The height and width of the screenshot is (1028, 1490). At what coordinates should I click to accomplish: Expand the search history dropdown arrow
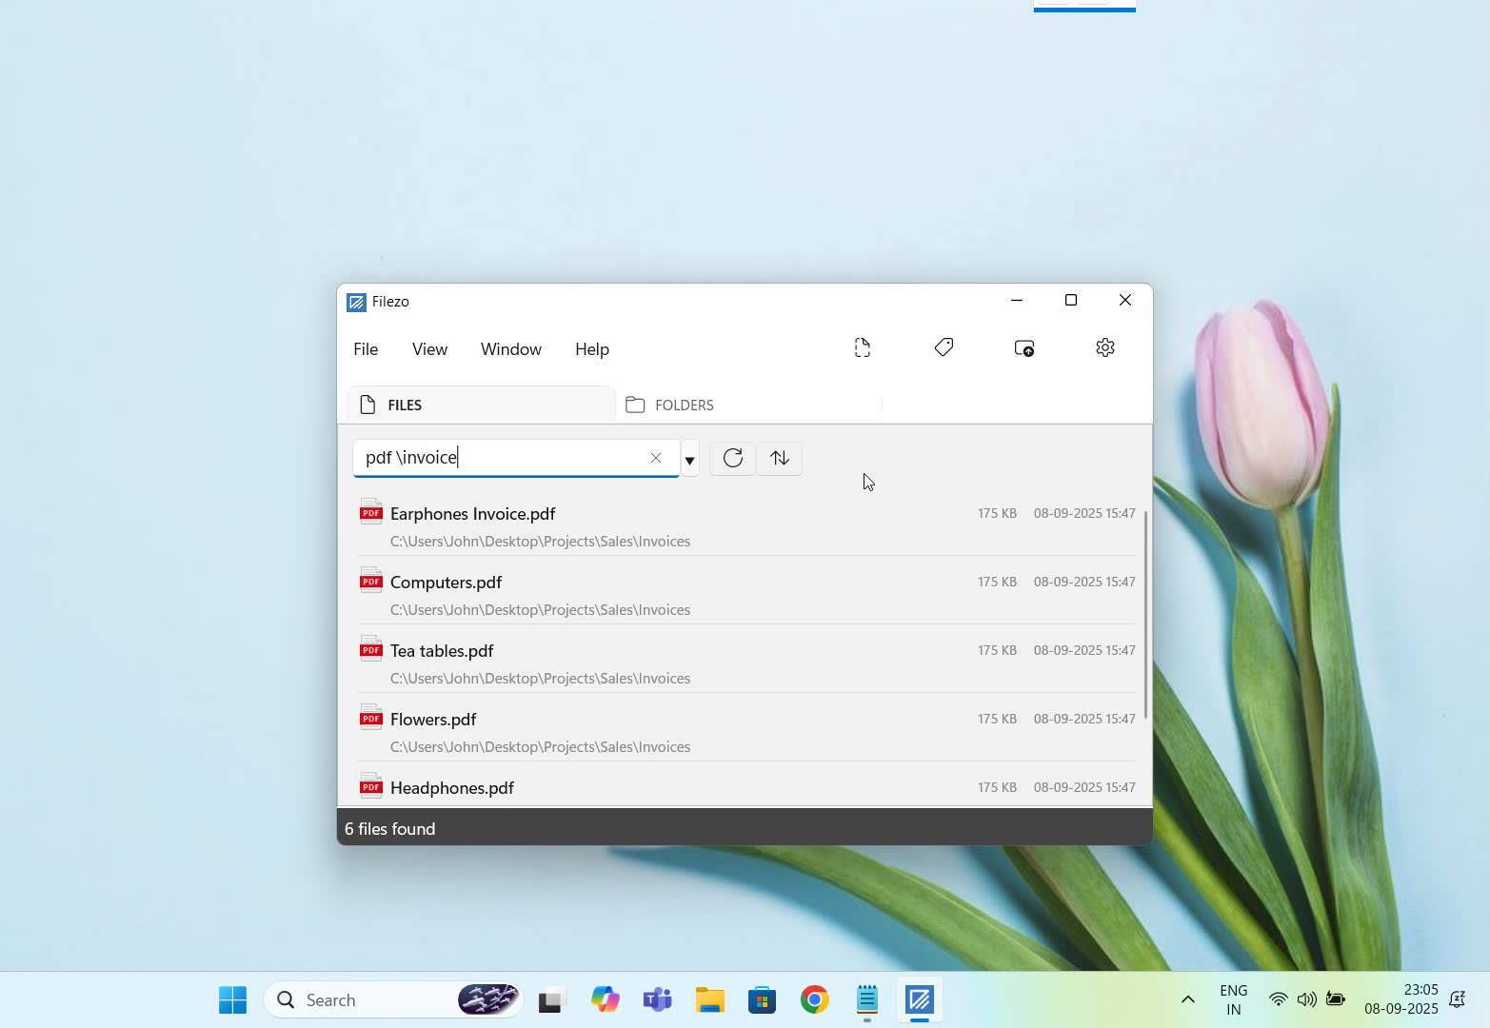pos(690,461)
